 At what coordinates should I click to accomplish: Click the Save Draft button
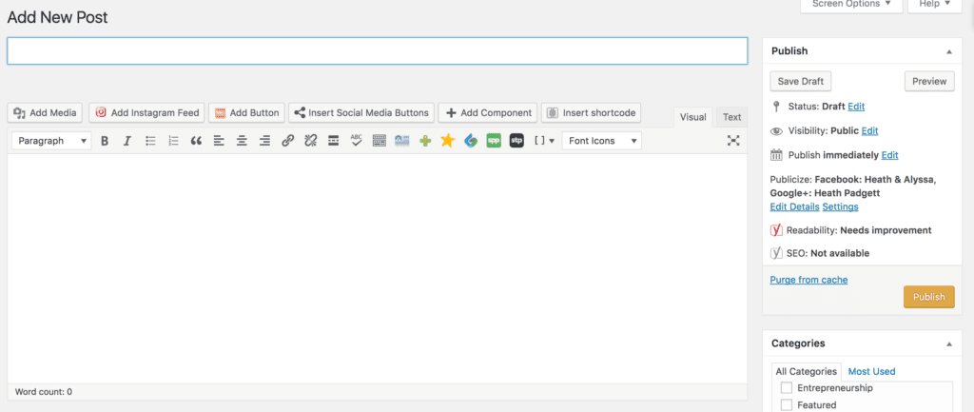(x=801, y=82)
